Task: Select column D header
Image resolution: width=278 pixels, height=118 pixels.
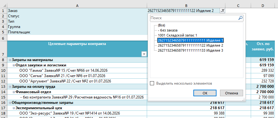Action: (263, 6)
